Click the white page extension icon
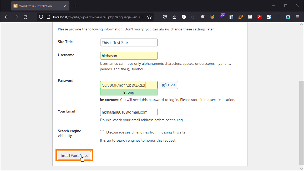Screen dimensions: 304x171 tap(250, 17)
